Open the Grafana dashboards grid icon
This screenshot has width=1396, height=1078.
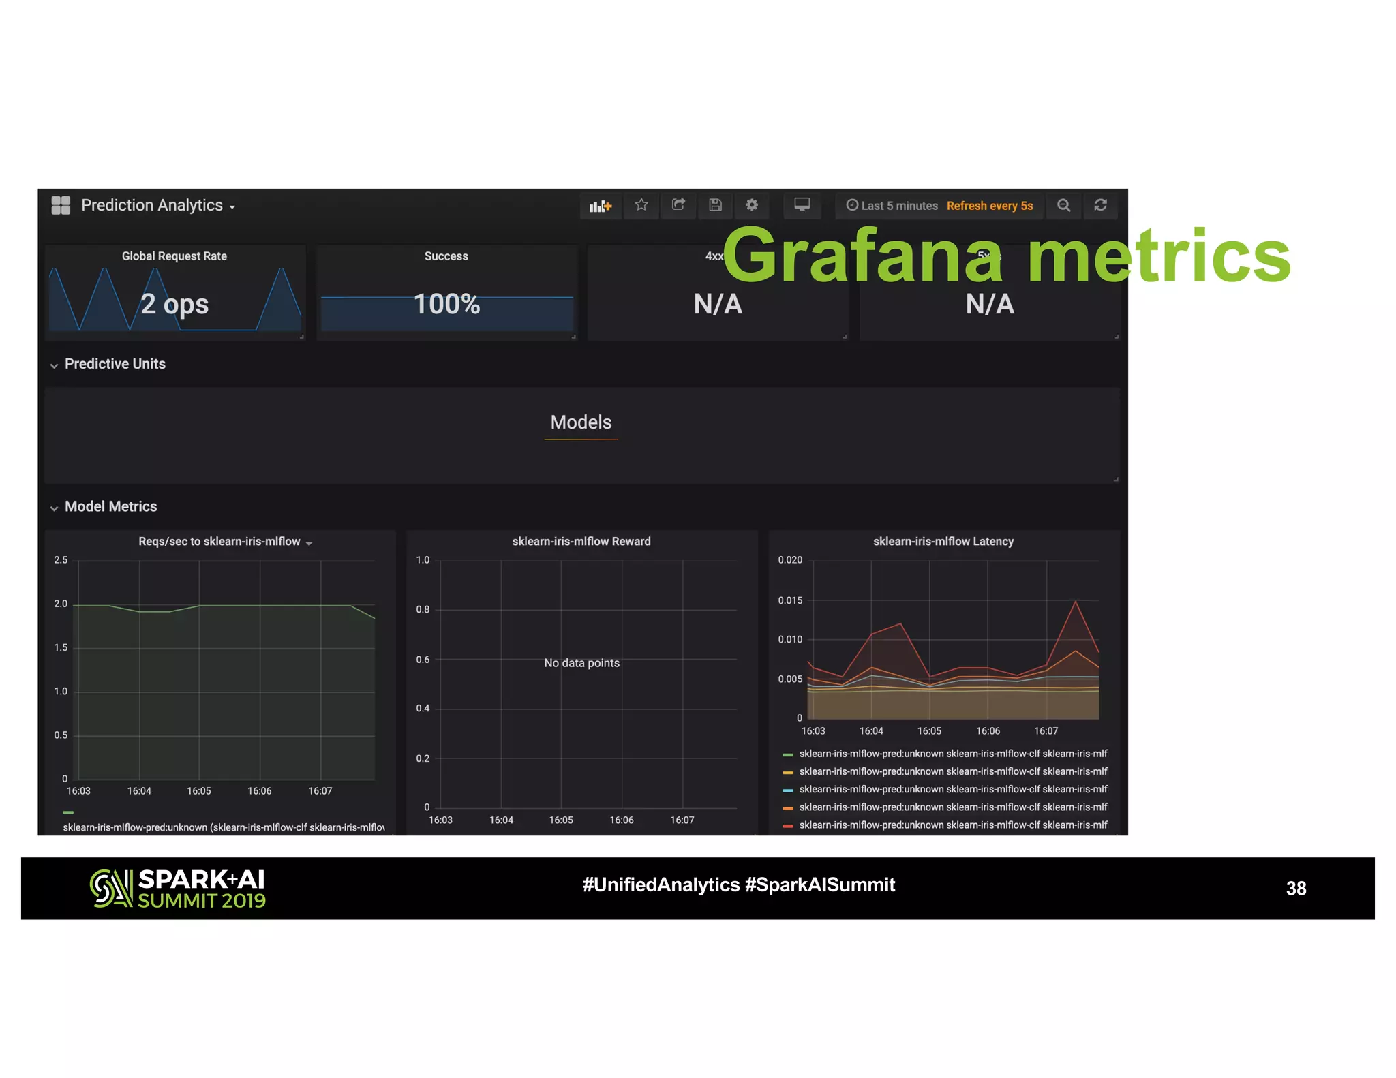point(61,205)
